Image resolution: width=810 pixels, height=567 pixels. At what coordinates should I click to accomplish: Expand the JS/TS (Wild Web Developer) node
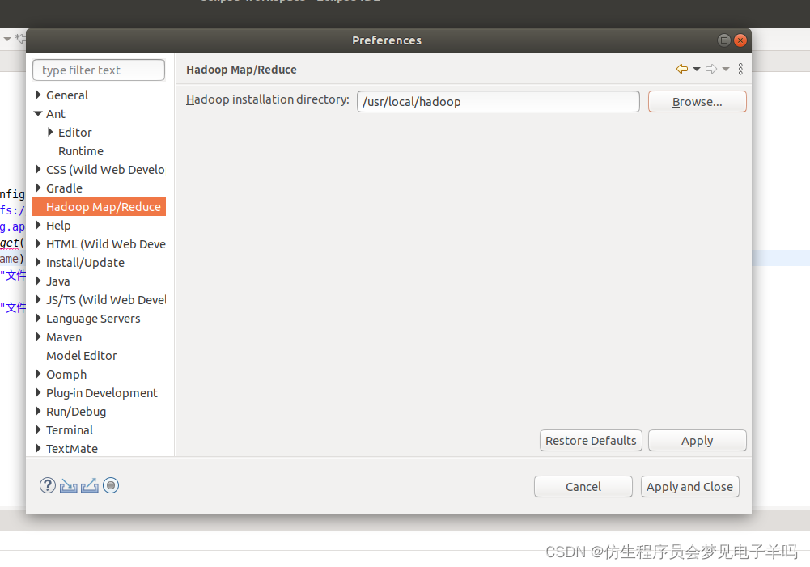[x=38, y=299]
